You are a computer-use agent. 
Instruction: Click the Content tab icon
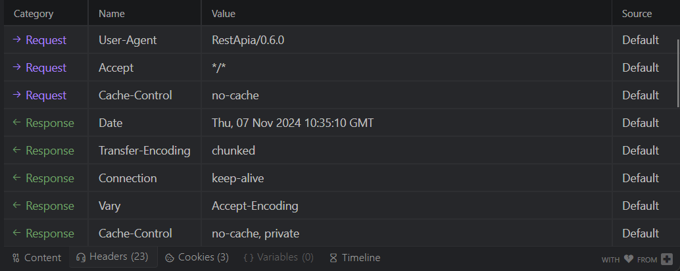[16, 258]
